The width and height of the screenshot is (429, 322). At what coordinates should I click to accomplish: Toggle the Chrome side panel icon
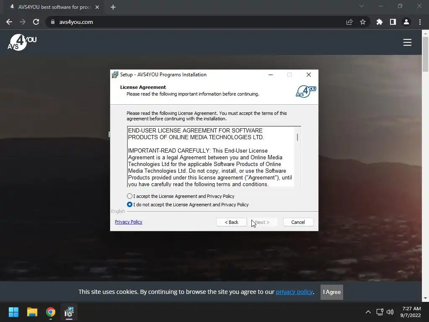393,22
